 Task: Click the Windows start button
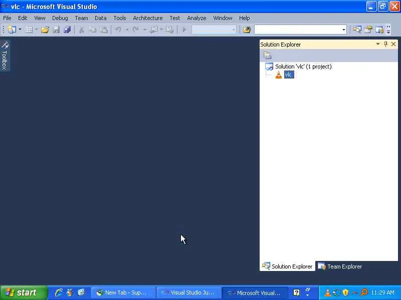24,292
